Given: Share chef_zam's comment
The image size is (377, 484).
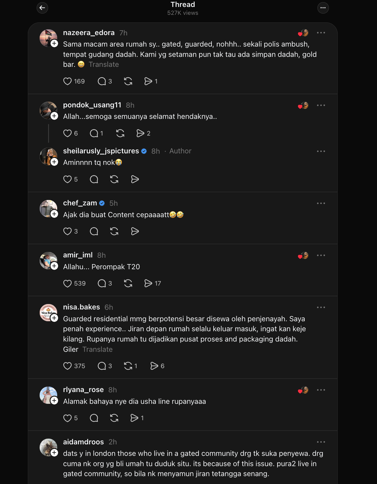Looking at the screenshot, I should [135, 231].
